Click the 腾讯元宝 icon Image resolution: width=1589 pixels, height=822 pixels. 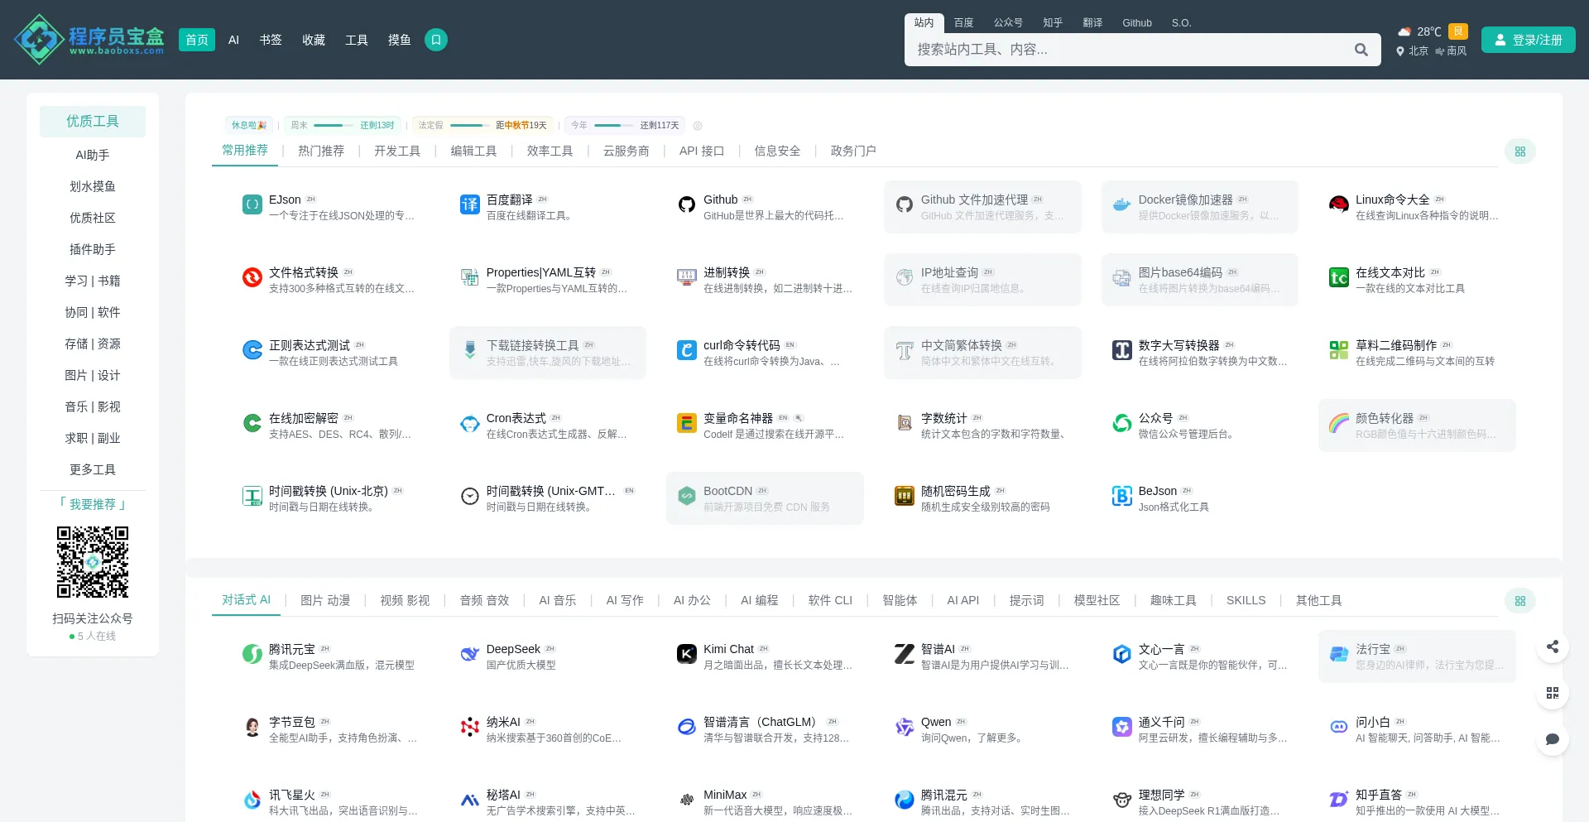click(x=252, y=654)
